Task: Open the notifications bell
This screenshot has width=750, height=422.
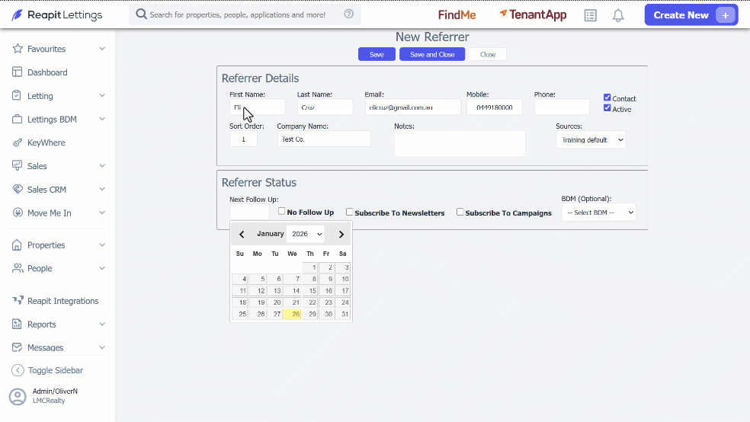Action: click(x=618, y=15)
